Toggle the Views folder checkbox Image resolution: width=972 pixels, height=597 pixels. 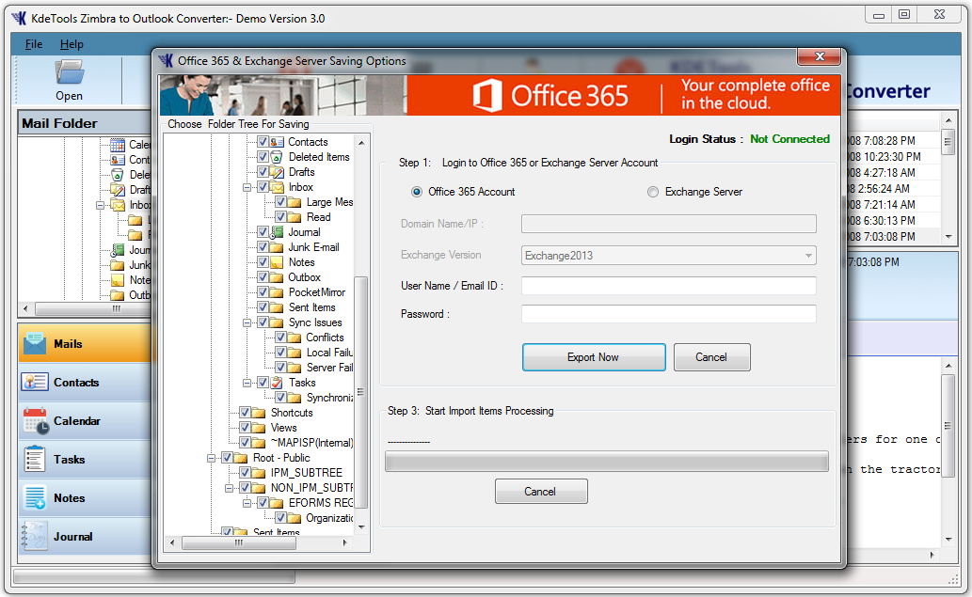[x=245, y=428]
